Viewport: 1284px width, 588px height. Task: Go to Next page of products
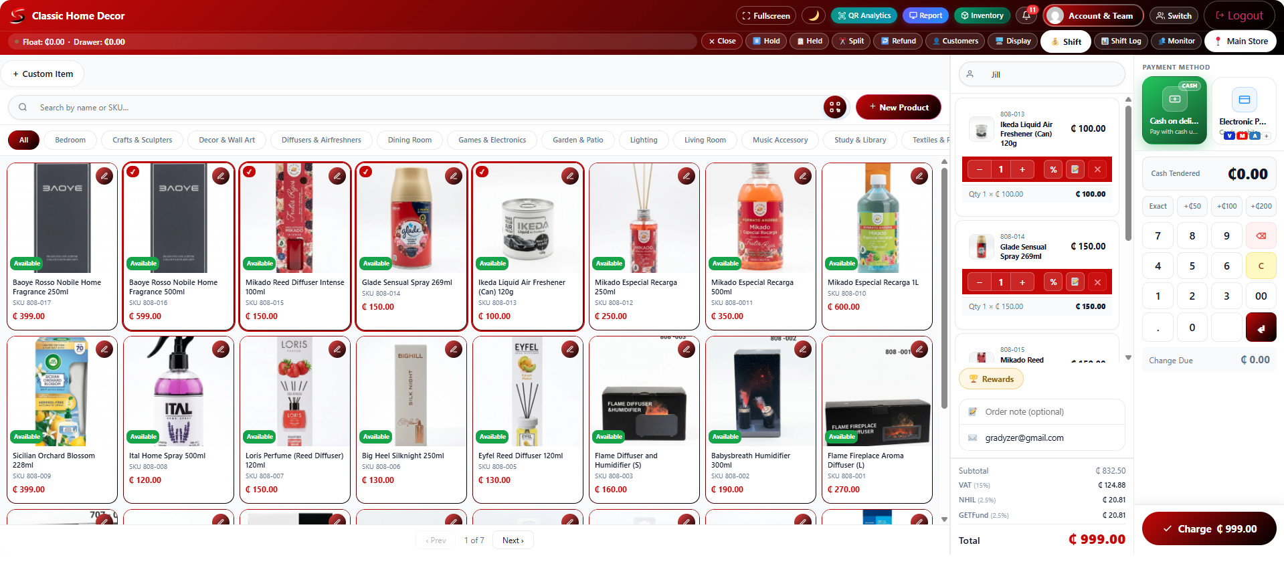[x=513, y=541]
